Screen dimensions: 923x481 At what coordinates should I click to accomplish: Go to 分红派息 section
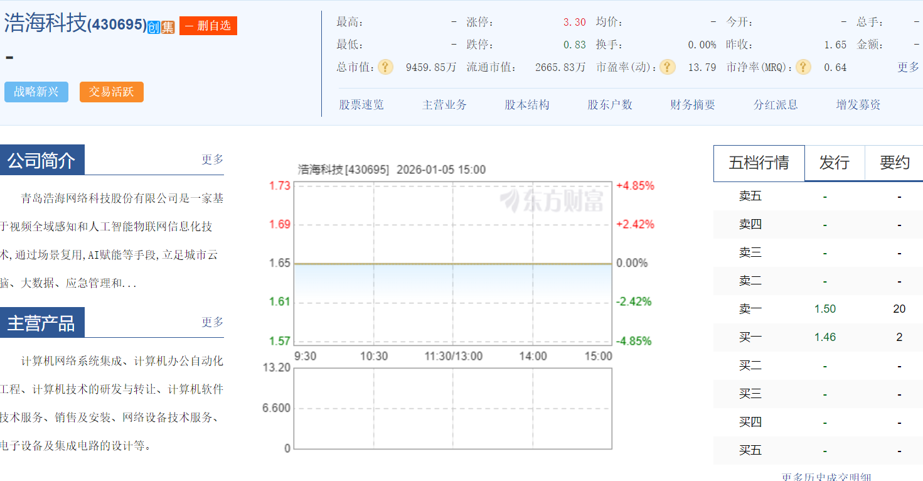pos(776,105)
